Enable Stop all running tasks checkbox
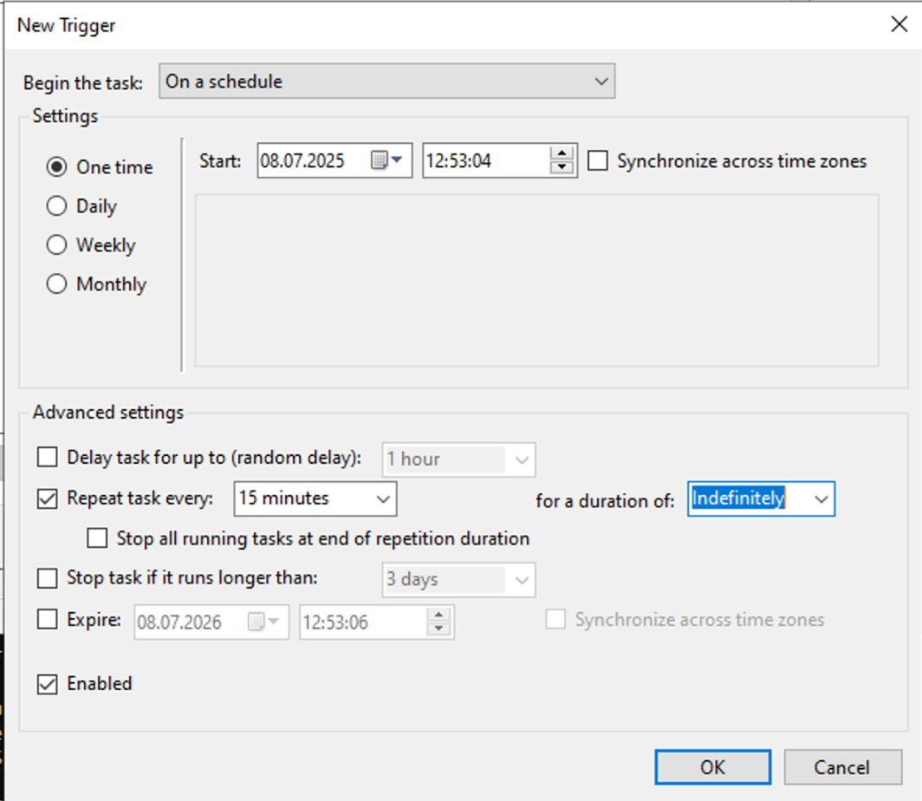This screenshot has width=922, height=801. pos(98,538)
